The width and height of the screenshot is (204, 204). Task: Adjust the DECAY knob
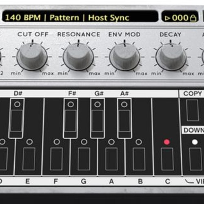[x=171, y=57]
